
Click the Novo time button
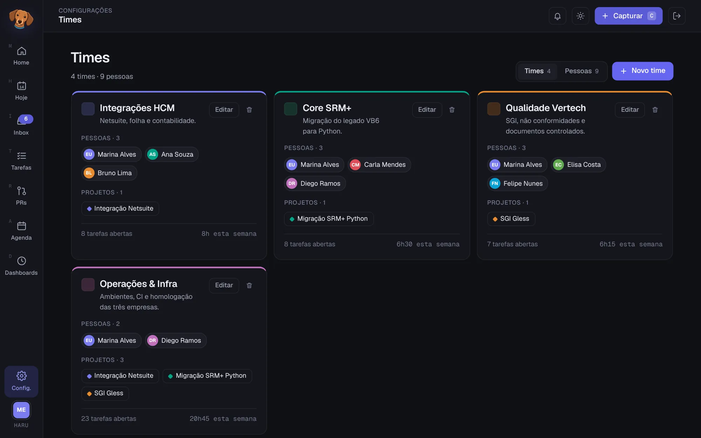click(642, 71)
